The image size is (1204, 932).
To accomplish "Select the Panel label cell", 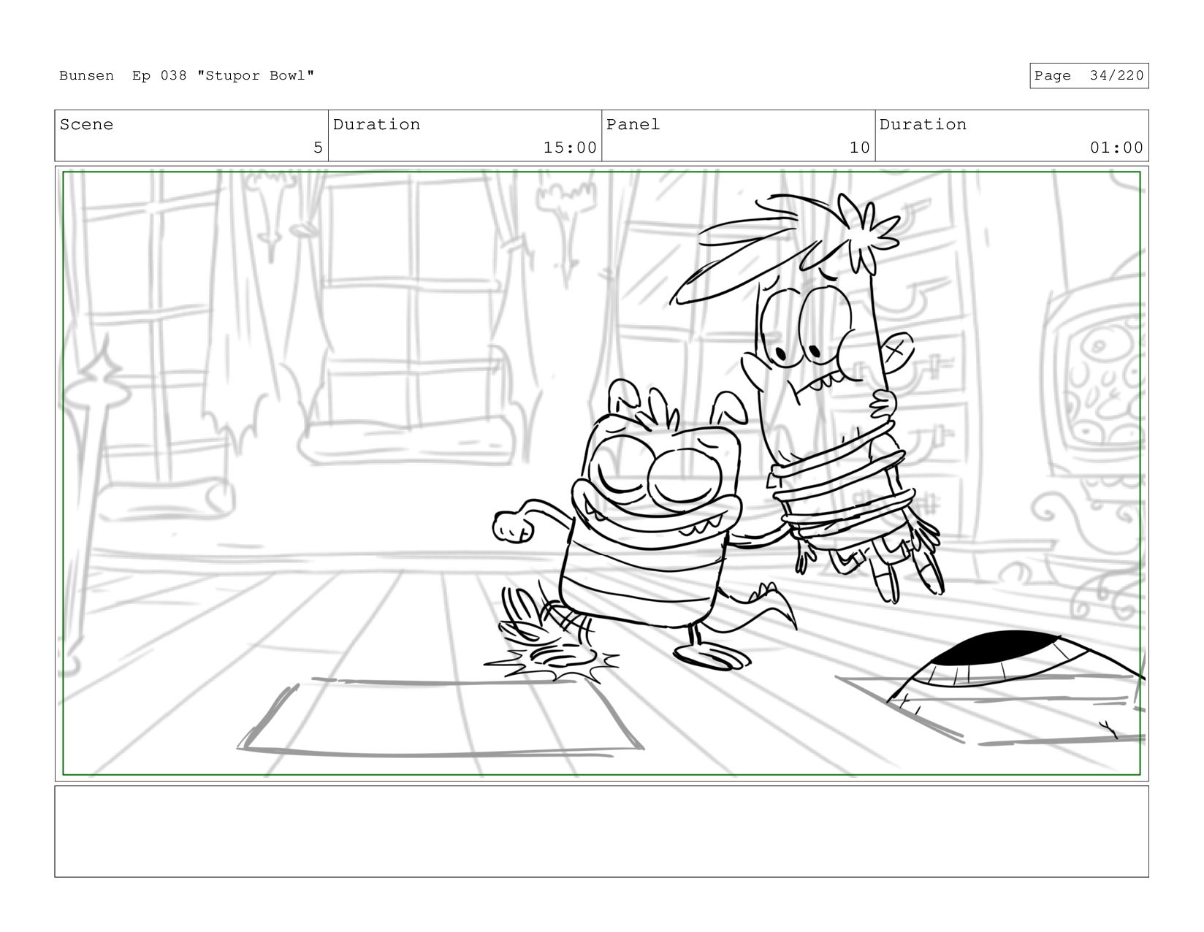I will (738, 136).
